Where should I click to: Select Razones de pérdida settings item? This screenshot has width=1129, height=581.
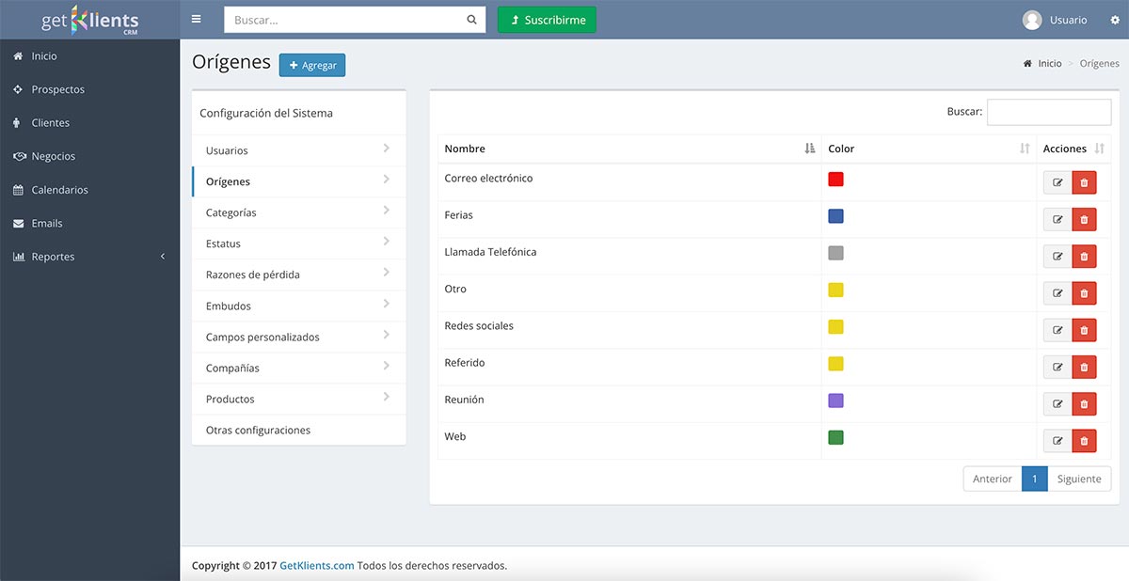pos(298,275)
